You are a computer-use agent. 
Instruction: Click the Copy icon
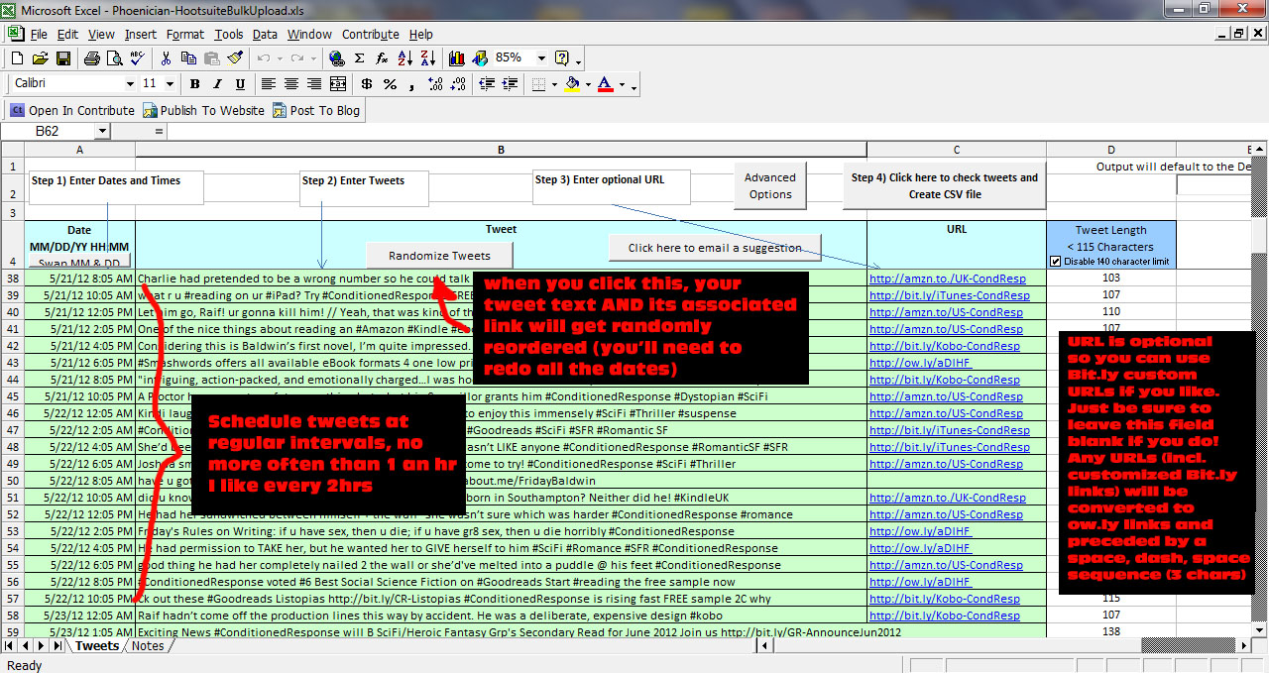[x=188, y=58]
